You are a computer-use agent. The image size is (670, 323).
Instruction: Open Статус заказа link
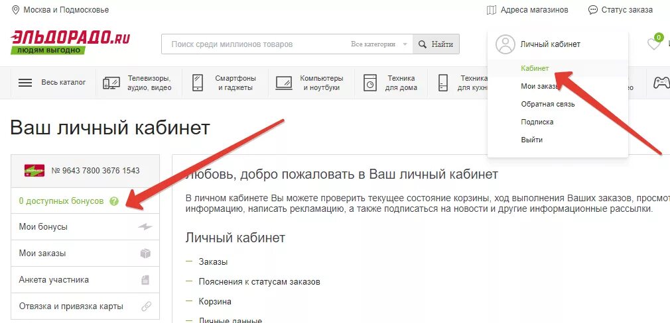point(627,10)
